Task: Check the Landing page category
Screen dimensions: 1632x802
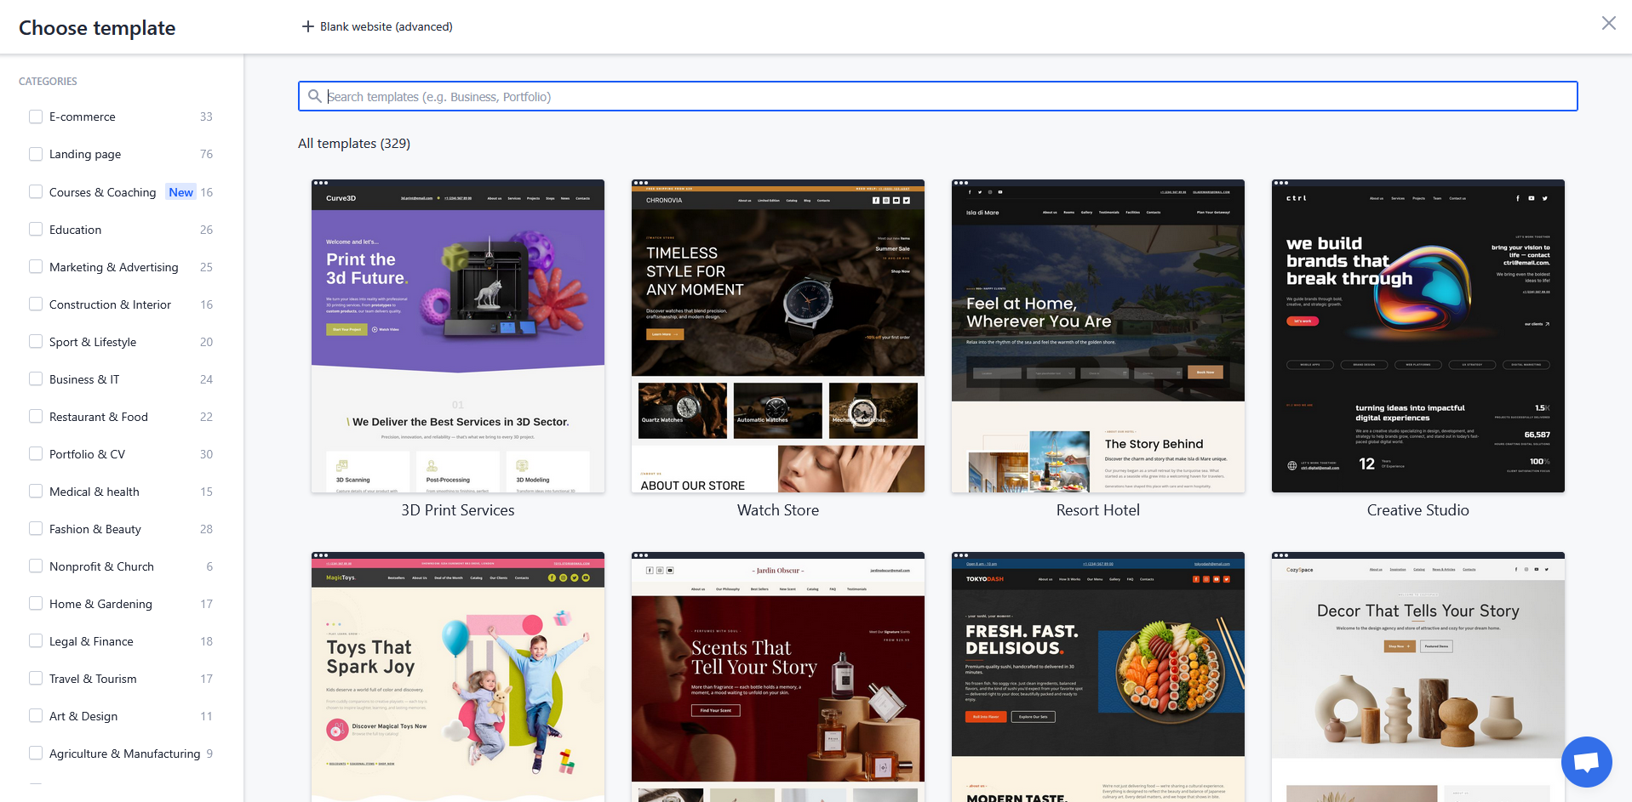Action: (35, 153)
